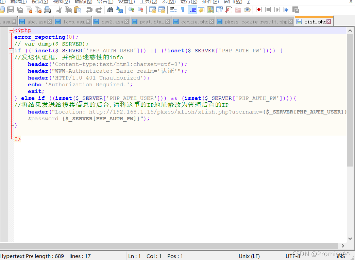Click Unix (LF) in status bar
Viewport: 355px width, 260px height.
(x=249, y=256)
